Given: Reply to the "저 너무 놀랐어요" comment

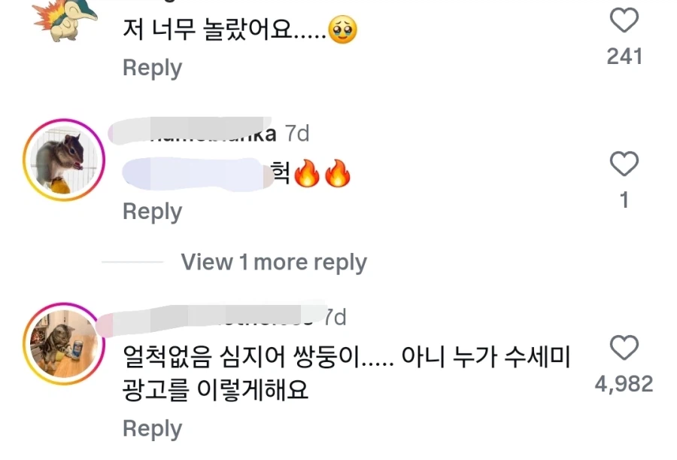Looking at the screenshot, I should click(x=152, y=68).
